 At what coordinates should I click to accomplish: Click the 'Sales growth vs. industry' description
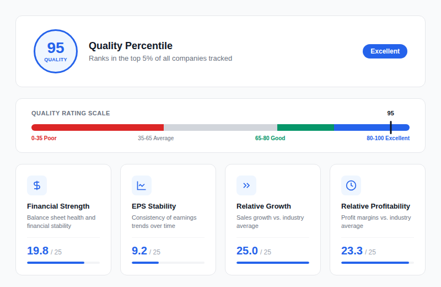pyautogui.click(x=270, y=222)
